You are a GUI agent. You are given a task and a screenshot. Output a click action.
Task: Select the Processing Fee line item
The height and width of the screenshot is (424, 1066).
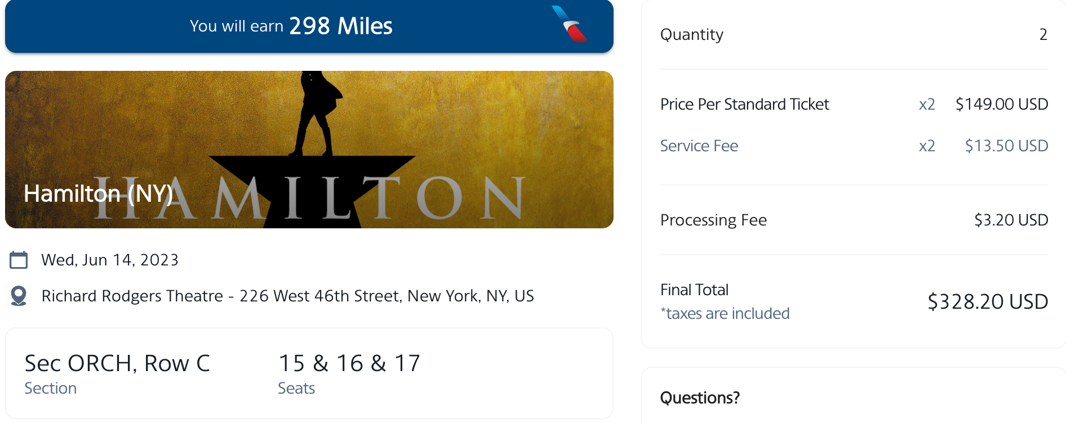click(x=713, y=220)
